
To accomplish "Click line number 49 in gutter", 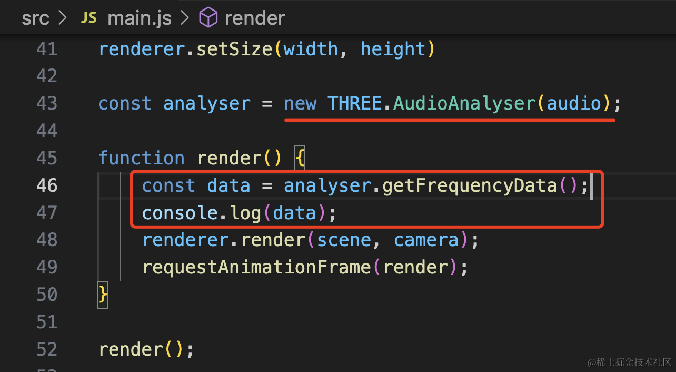I will [x=47, y=267].
